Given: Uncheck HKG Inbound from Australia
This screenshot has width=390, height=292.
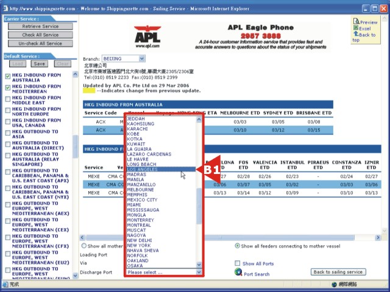Looking at the screenshot, I should [8, 76].
